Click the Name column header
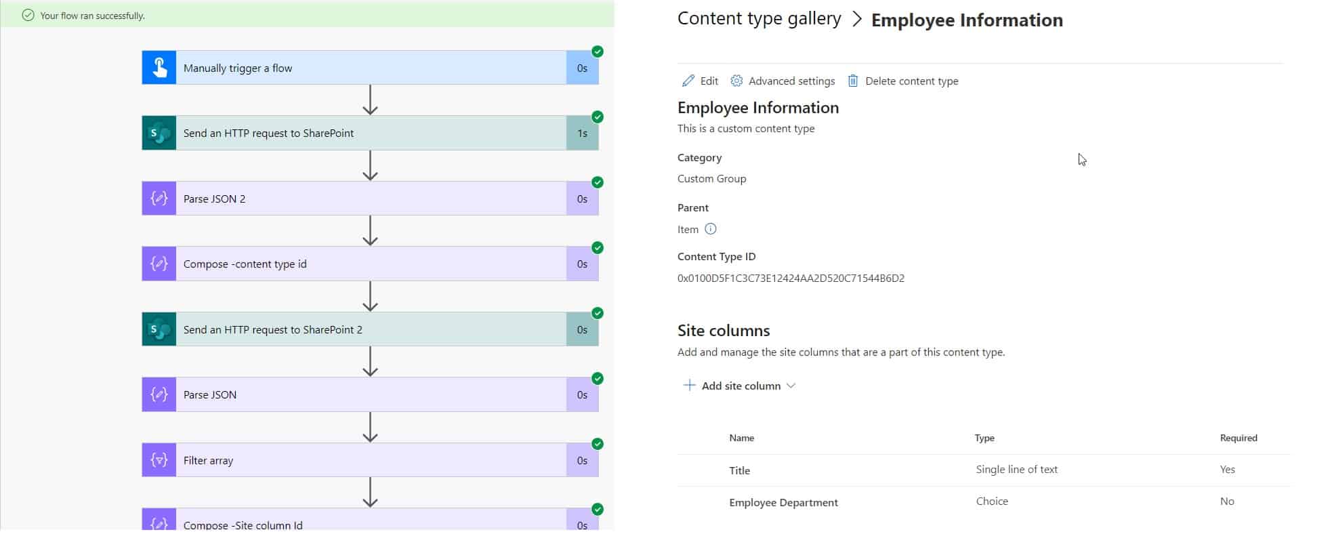Image resolution: width=1332 pixels, height=553 pixels. point(741,438)
